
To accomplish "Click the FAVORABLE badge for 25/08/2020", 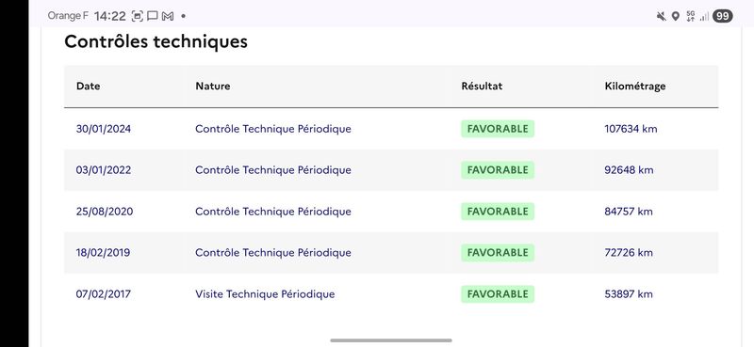I will click(x=498, y=212).
